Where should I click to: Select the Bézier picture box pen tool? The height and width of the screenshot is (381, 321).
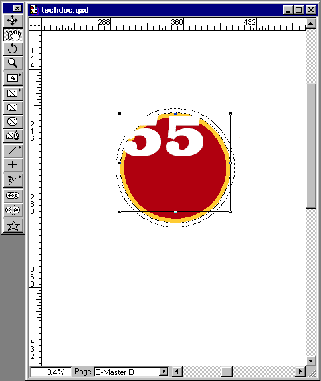click(13, 136)
